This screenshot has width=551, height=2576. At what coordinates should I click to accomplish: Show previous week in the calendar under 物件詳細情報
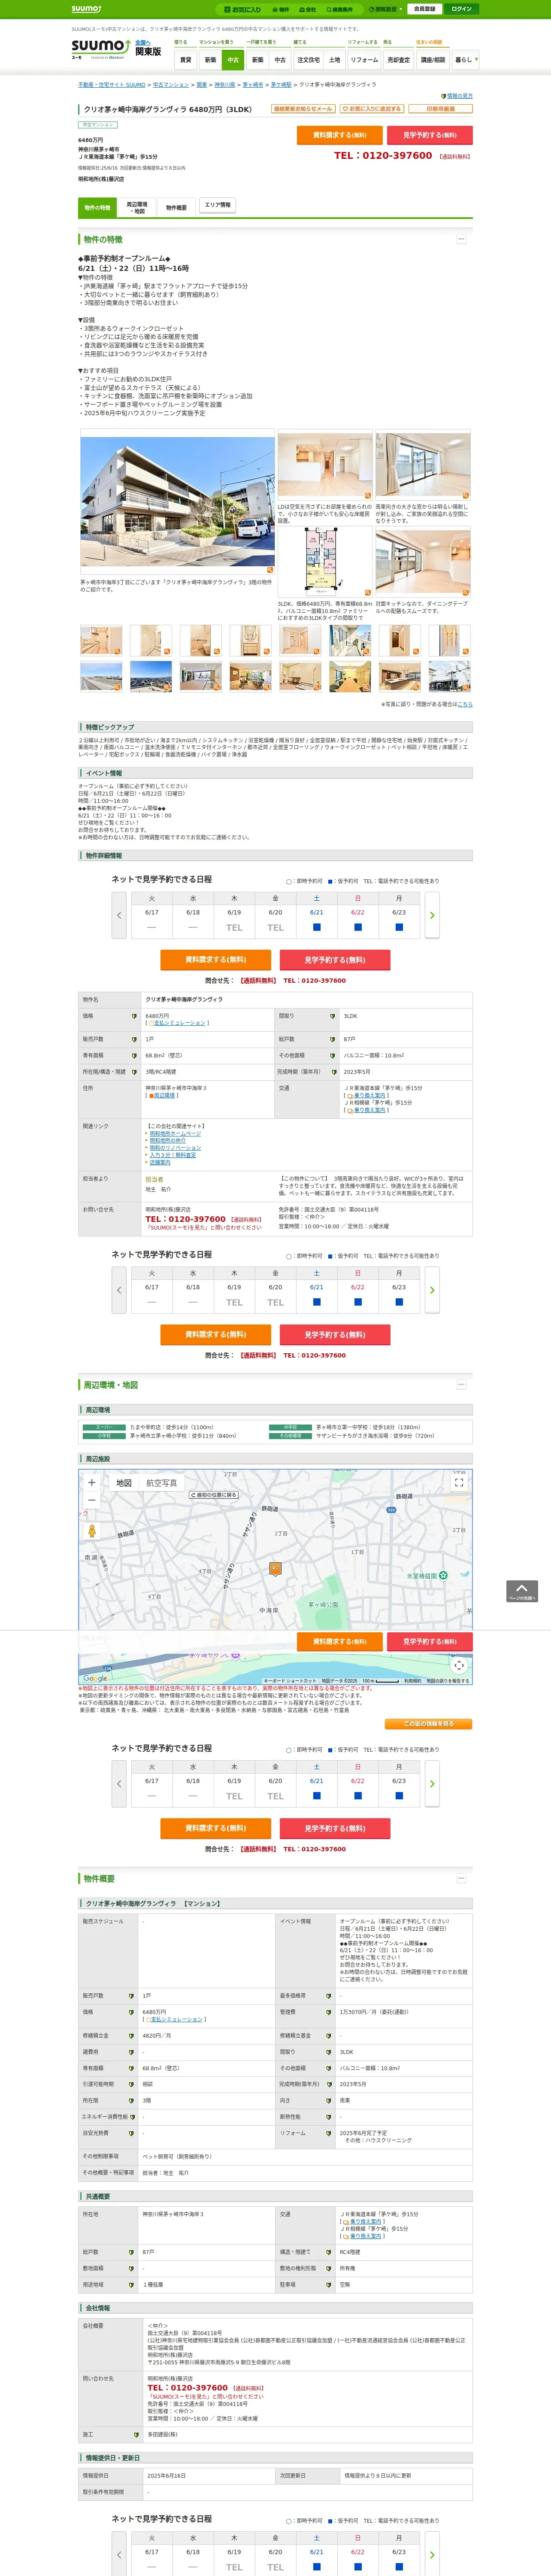click(x=119, y=915)
